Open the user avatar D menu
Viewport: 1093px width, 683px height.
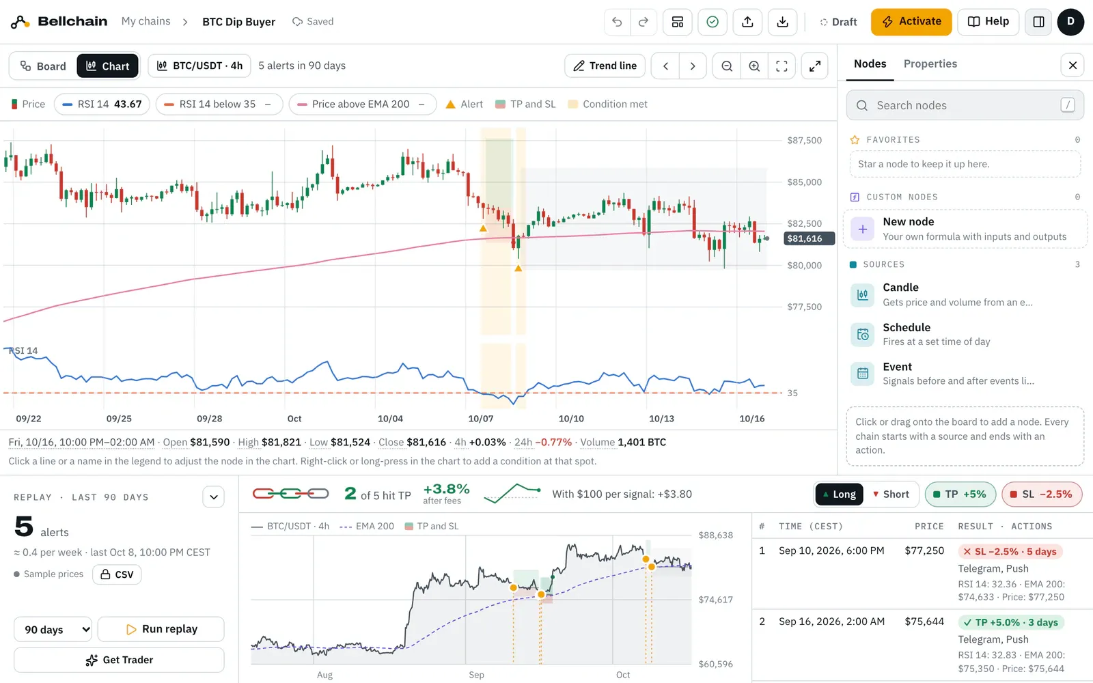(x=1070, y=22)
